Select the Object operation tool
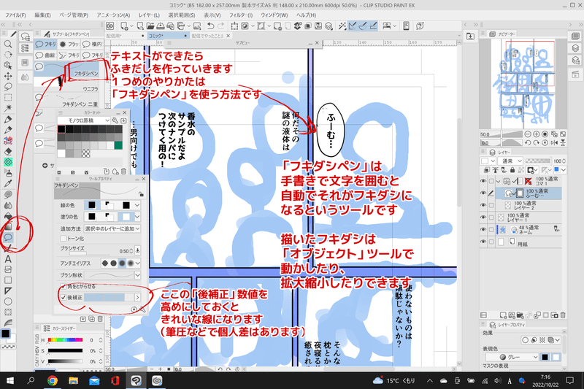Viewport: 584px width, 389px height. pos(7,66)
